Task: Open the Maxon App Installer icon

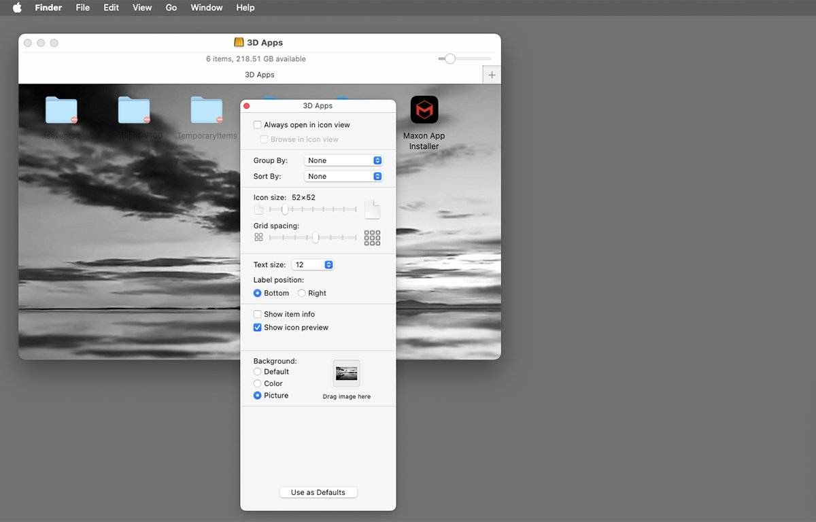Action: click(424, 110)
